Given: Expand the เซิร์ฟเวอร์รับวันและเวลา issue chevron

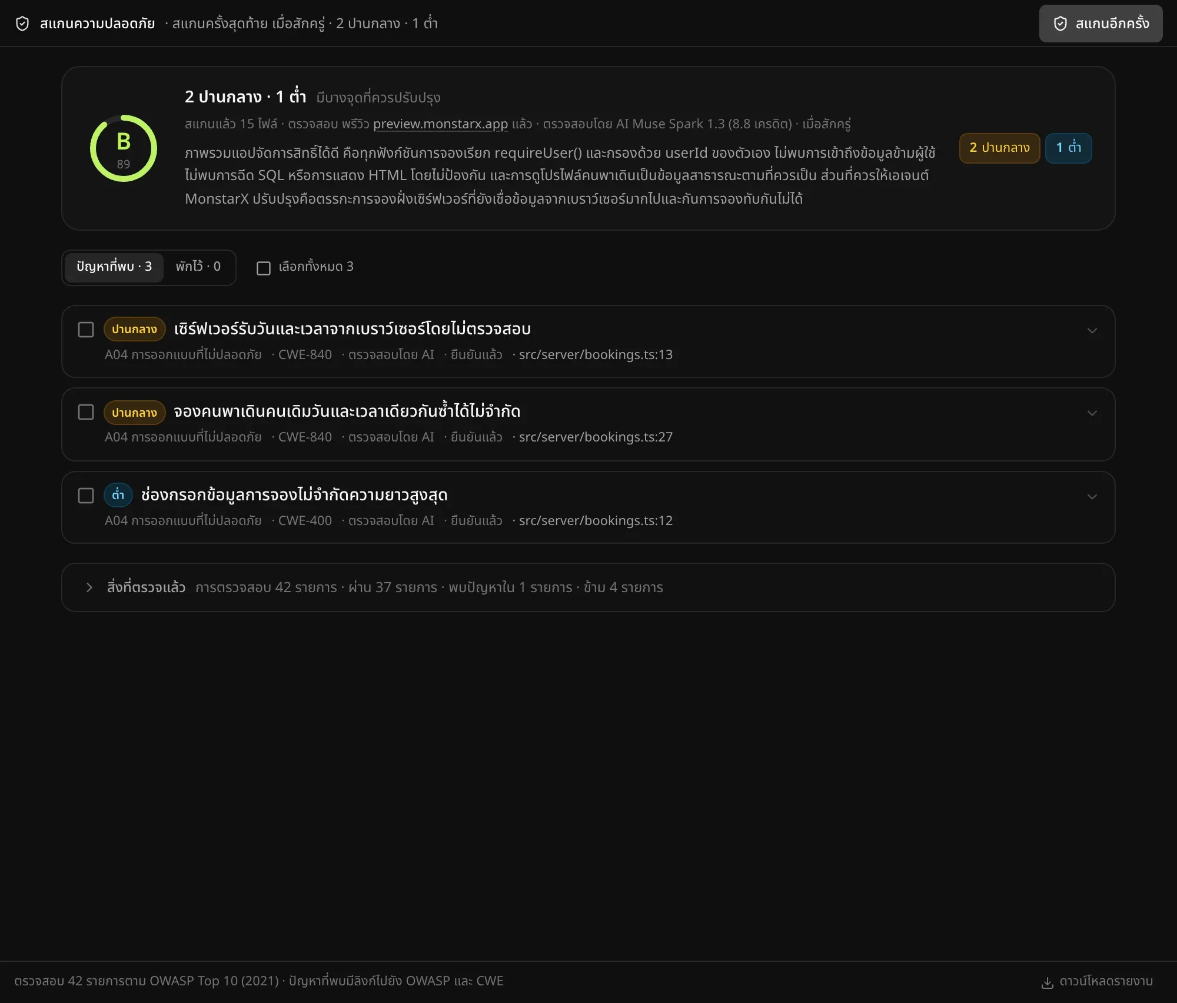Looking at the screenshot, I should pos(1092,331).
